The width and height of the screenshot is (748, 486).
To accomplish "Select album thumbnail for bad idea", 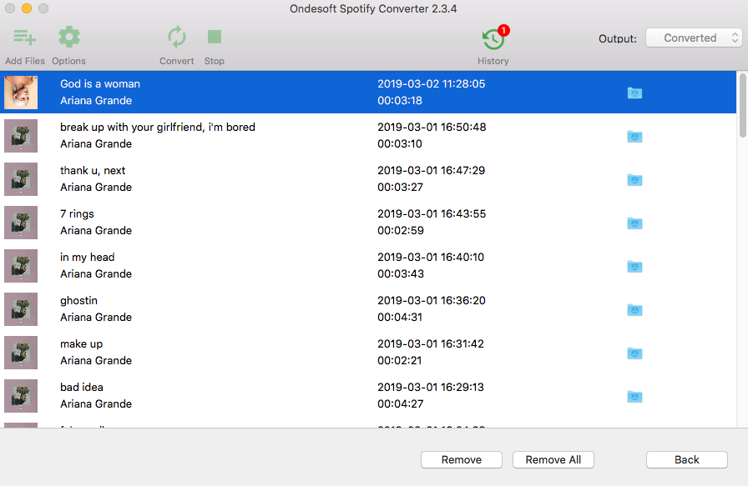I will click(x=21, y=396).
